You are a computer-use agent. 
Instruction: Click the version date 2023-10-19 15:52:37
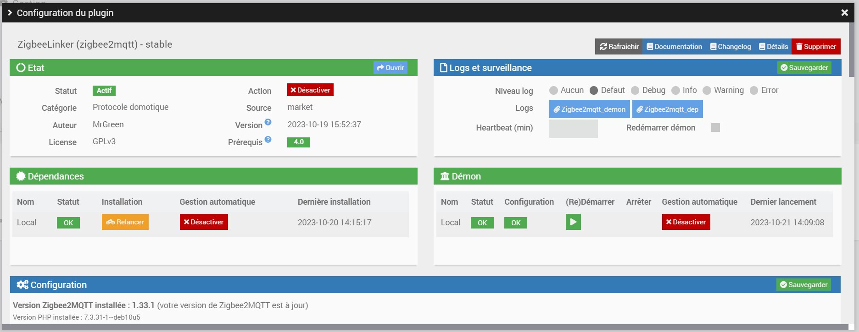point(324,125)
